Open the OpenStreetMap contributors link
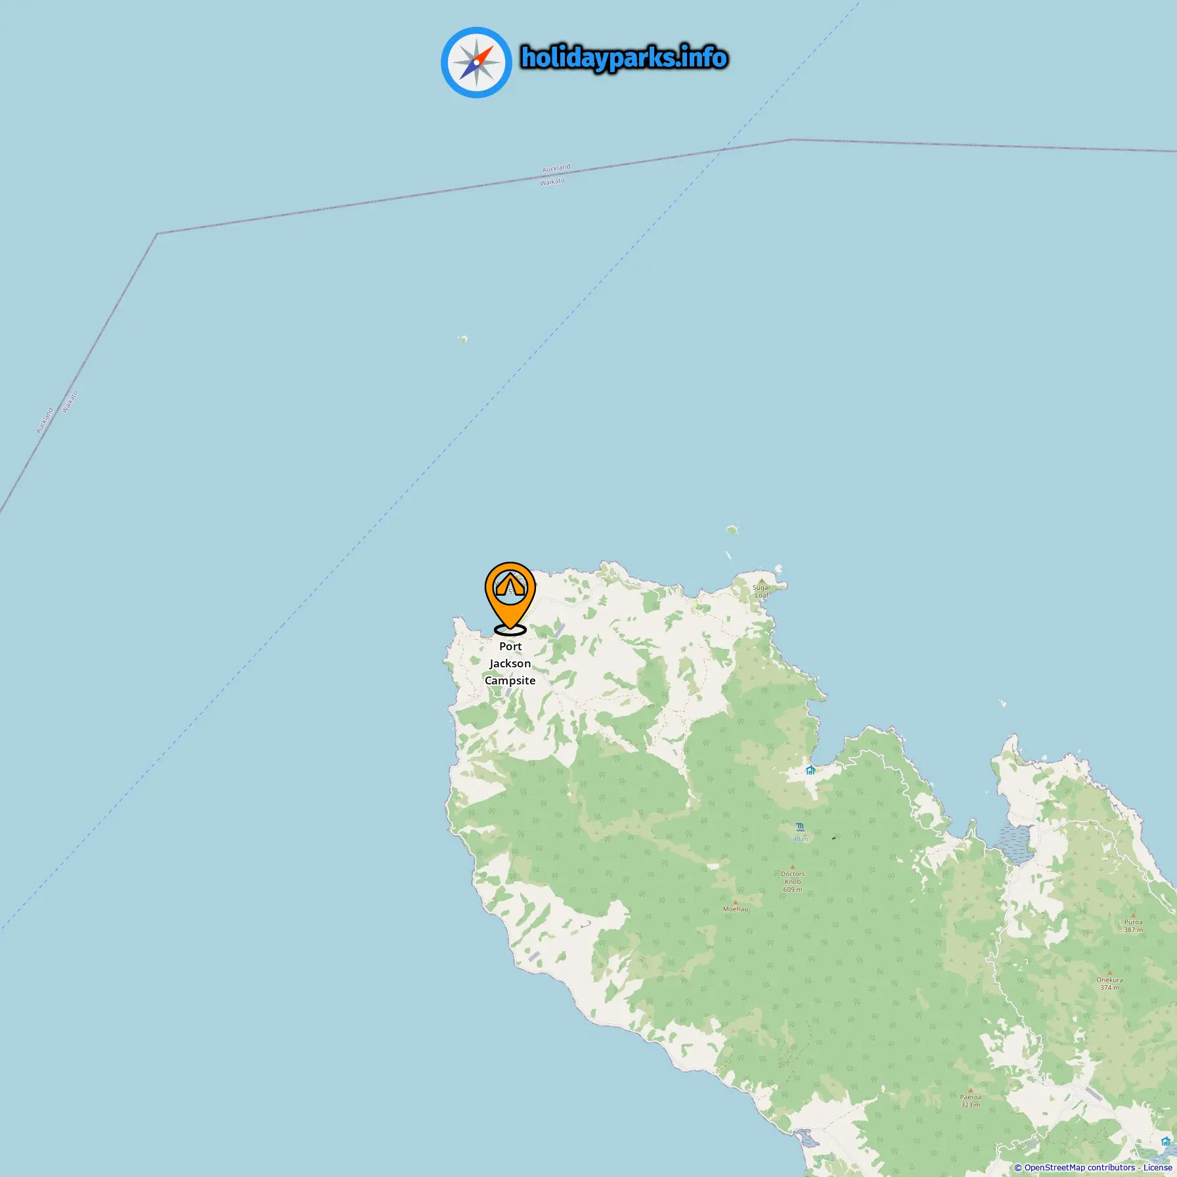The width and height of the screenshot is (1177, 1177). click(1079, 1167)
